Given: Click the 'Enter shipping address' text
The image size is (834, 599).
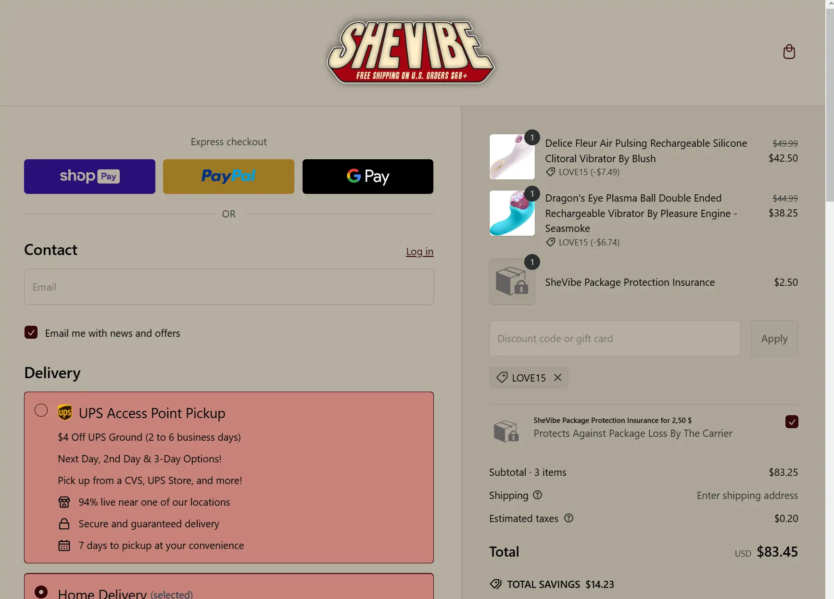Looking at the screenshot, I should (x=747, y=495).
